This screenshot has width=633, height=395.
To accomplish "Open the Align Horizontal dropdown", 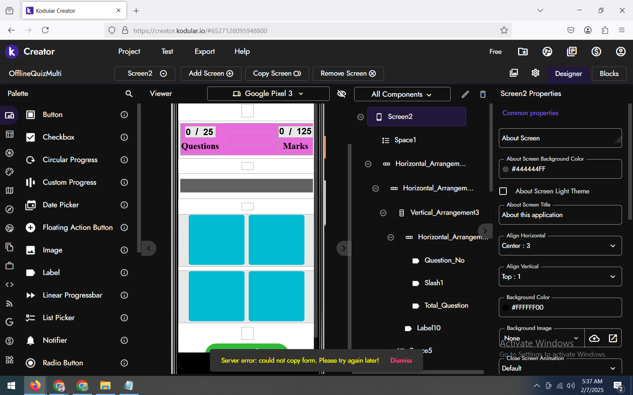I will point(560,246).
